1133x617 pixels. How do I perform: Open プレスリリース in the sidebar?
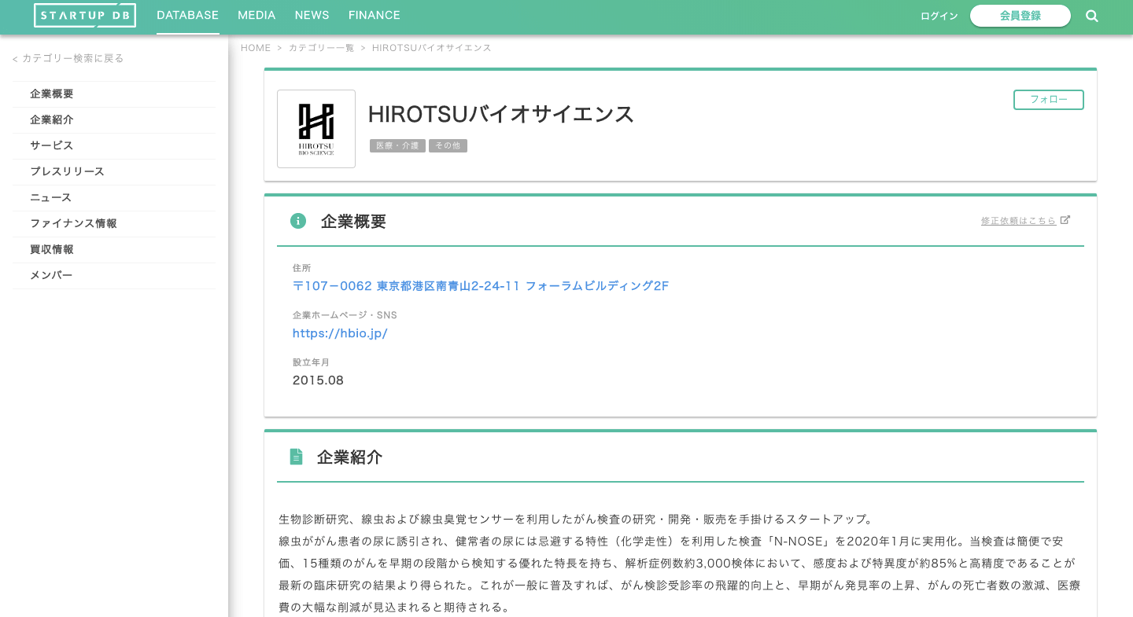click(x=114, y=171)
